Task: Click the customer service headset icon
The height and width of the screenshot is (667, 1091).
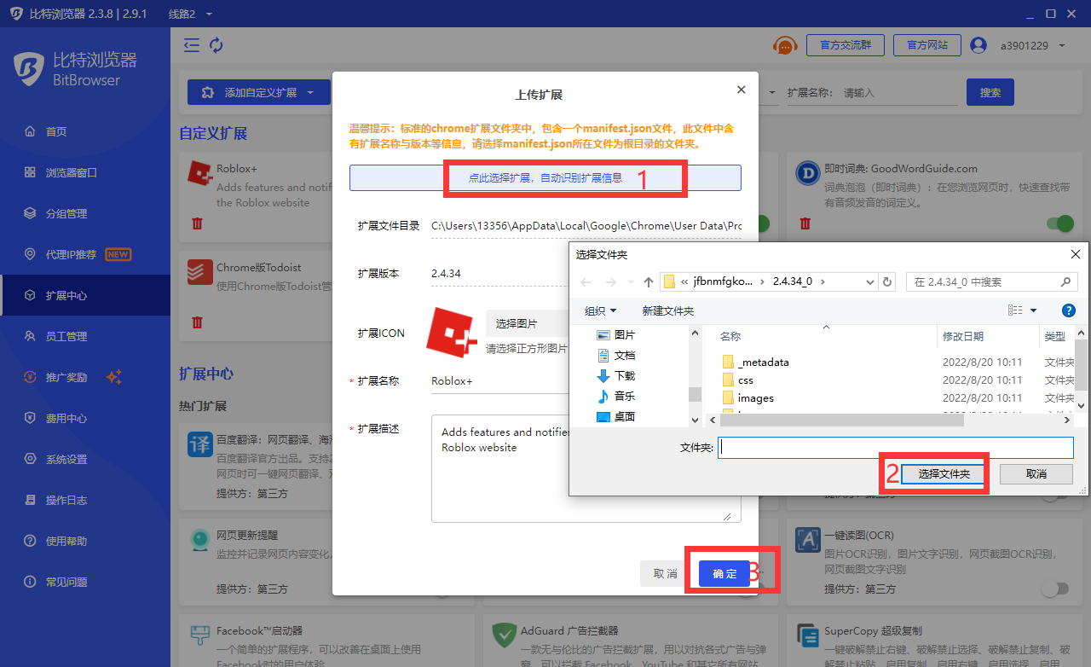Action: click(784, 45)
